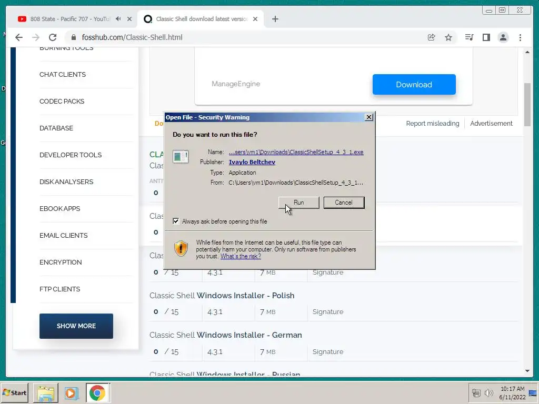Open Signature link in Polish installer row
Viewport: 539px width, 404px height.
327,312
